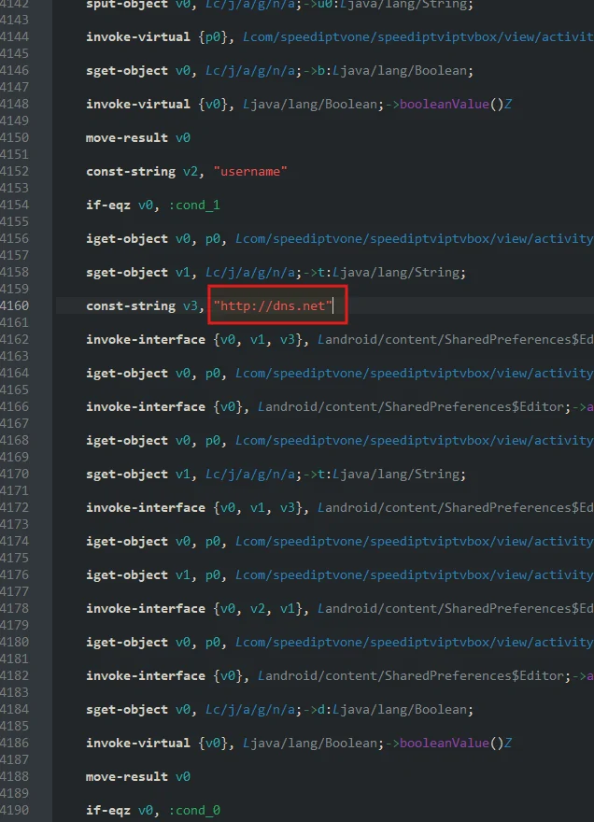This screenshot has width=594, height=822.
Task: Click sget-object v1 on line 4170
Action: 138,474
